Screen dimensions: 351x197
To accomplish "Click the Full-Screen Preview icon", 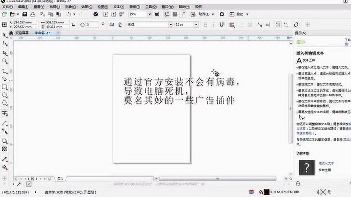I will click(x=157, y=14).
